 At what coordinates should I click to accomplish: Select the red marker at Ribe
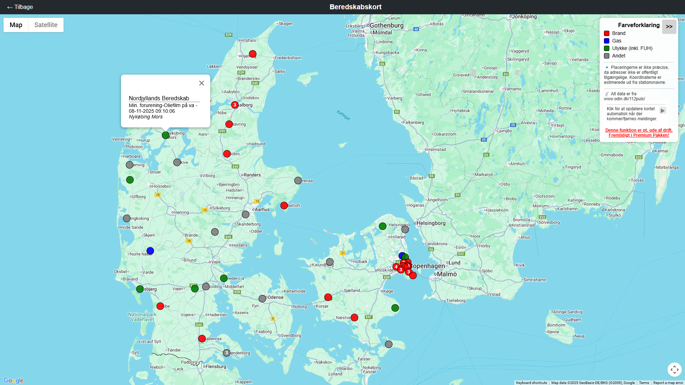(x=160, y=306)
